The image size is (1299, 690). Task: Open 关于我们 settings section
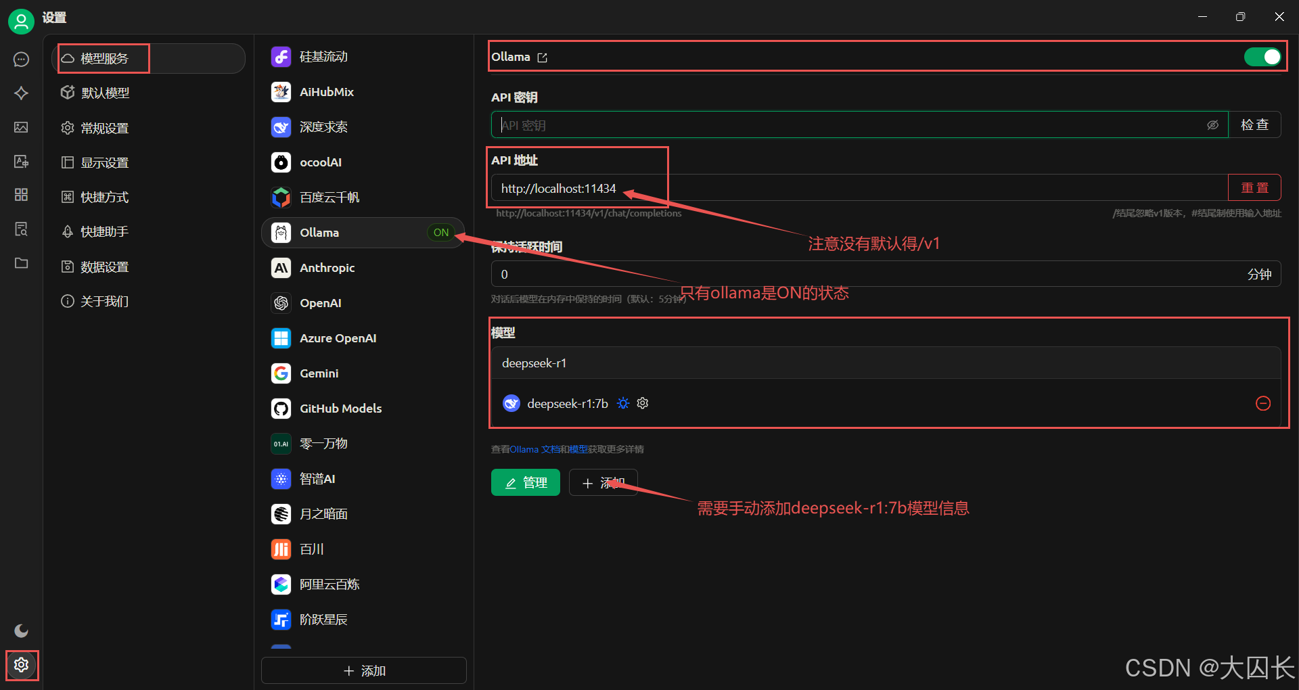pos(148,301)
